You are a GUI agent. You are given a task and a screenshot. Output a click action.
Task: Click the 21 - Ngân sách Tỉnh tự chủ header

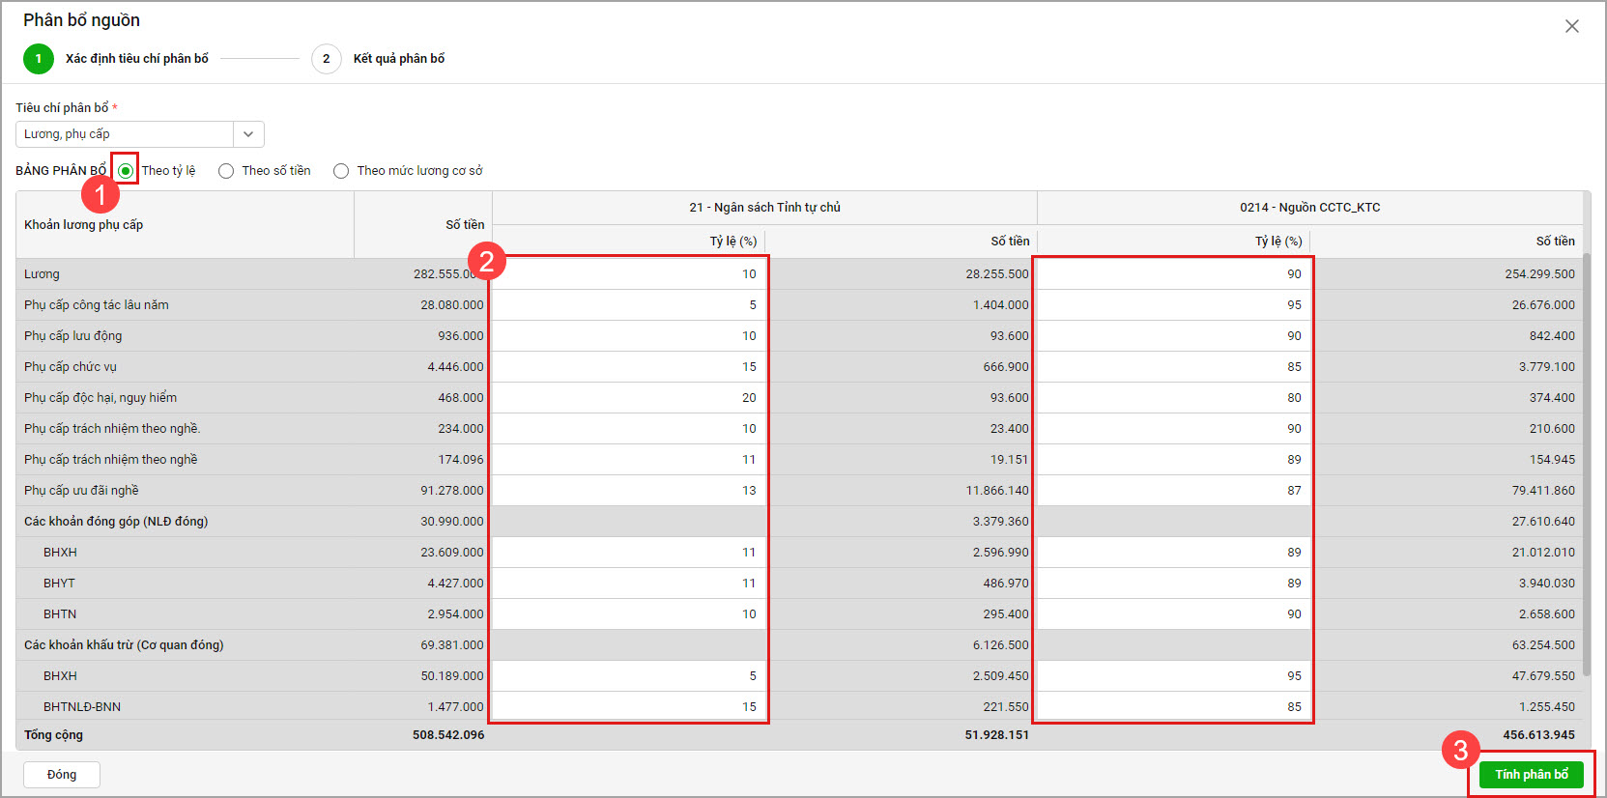[764, 208]
